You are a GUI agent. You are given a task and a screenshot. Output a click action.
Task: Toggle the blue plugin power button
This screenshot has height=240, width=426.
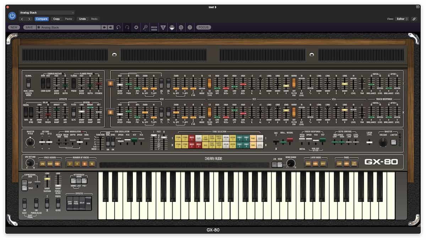(12, 16)
